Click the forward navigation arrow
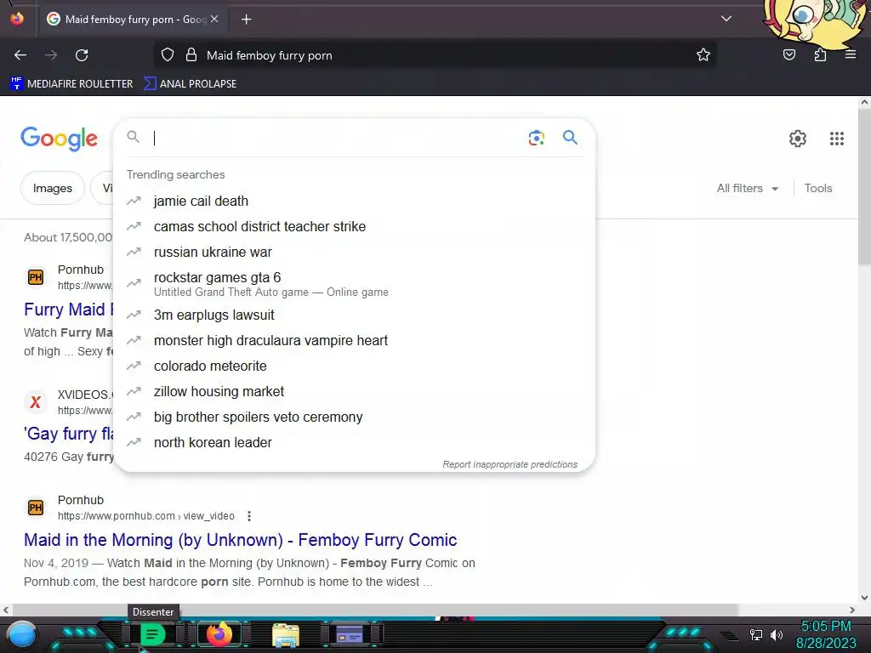The width and height of the screenshot is (871, 653). tap(51, 55)
